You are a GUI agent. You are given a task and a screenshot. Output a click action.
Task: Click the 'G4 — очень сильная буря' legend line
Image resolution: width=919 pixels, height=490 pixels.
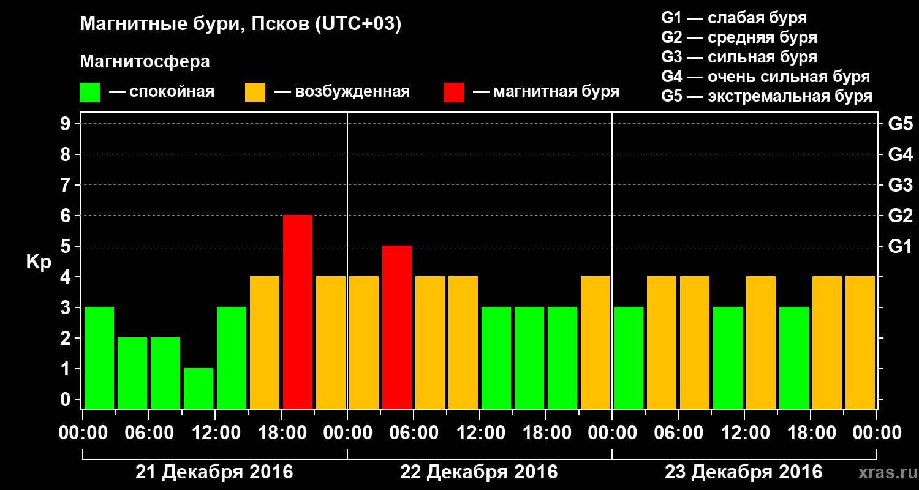766,77
